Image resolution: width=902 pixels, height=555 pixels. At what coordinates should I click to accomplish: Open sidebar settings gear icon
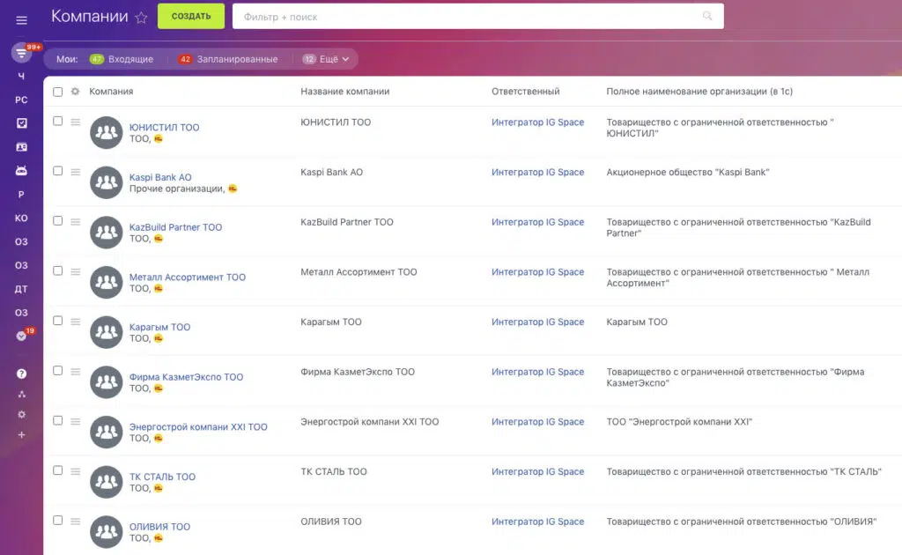[x=21, y=414]
